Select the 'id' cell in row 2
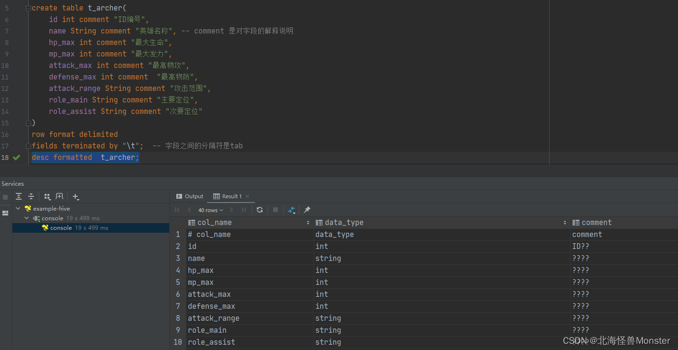The height and width of the screenshot is (350, 678). 250,247
